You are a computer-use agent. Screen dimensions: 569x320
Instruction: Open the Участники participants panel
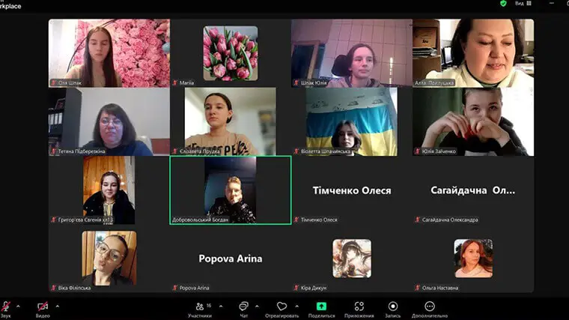[x=199, y=307]
